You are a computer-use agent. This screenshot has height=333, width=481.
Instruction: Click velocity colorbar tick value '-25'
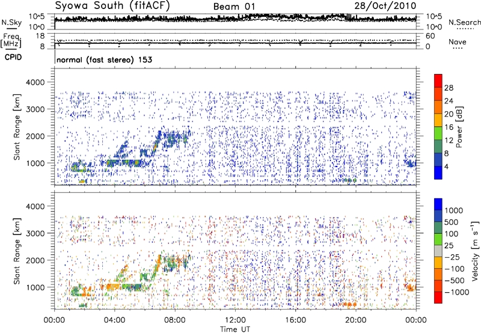click(452, 257)
